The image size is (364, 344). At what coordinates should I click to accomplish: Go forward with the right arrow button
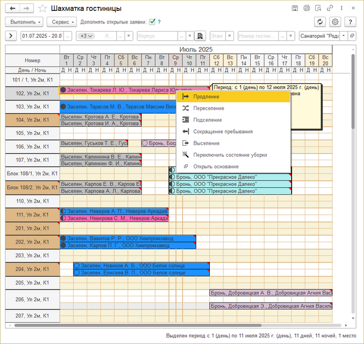[x=26, y=9]
